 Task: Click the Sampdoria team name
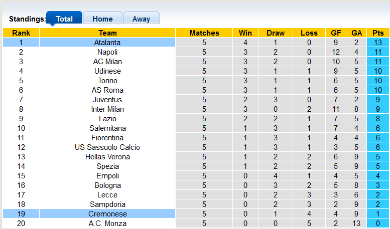point(107,204)
